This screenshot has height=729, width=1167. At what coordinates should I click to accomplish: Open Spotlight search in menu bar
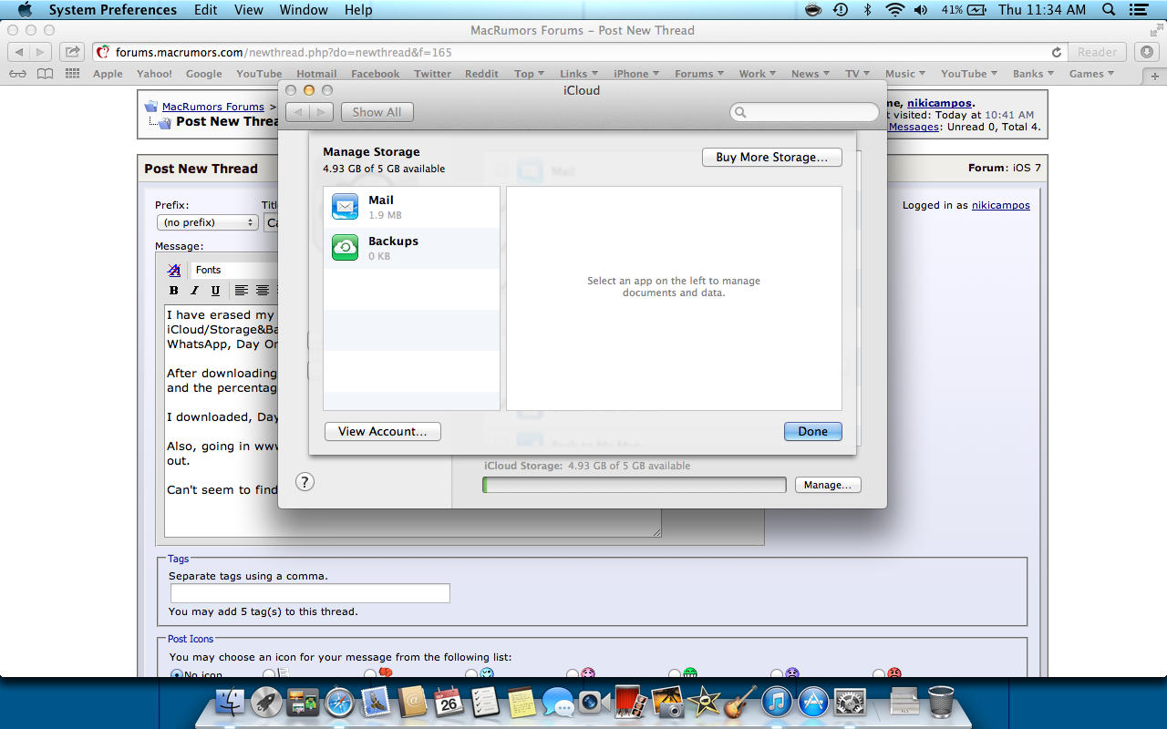coord(1109,10)
